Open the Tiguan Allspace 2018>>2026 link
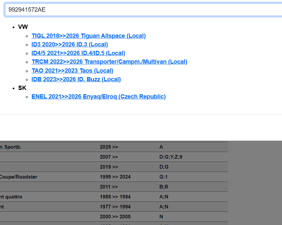 [89, 36]
